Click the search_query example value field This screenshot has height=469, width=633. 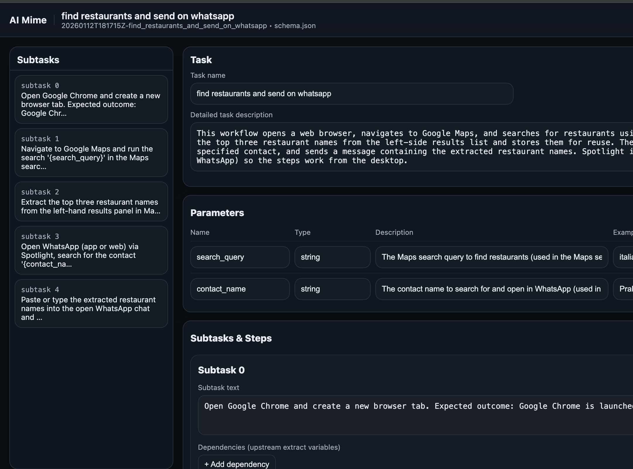point(624,257)
